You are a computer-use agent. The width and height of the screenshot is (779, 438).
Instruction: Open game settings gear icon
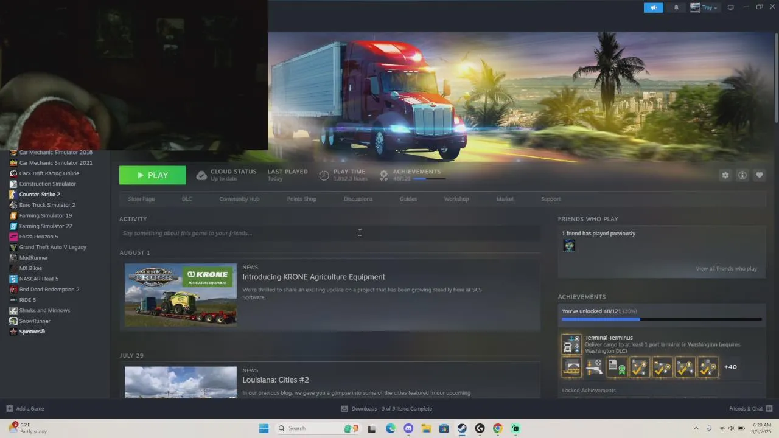point(725,175)
